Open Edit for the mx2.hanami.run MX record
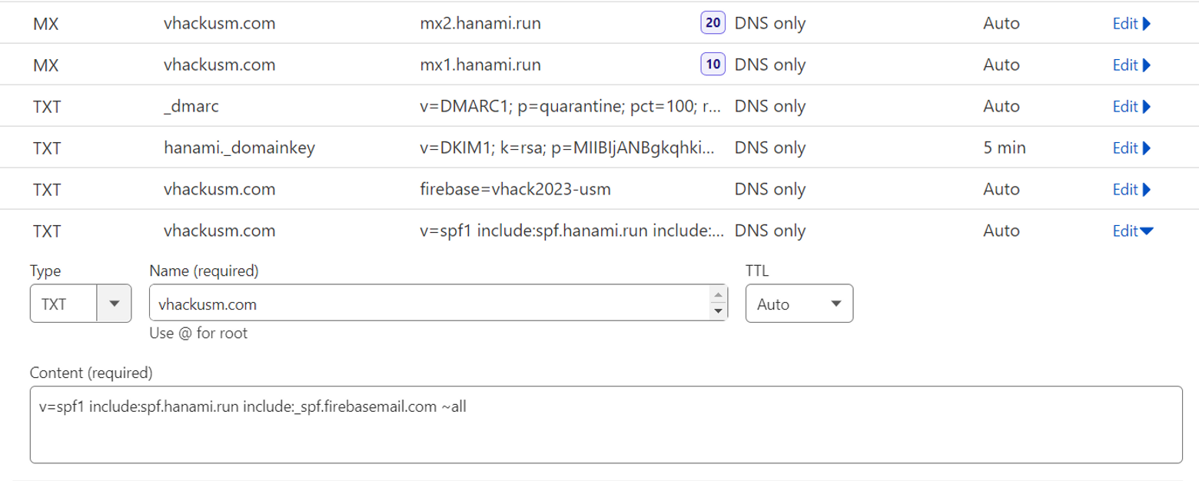The height and width of the screenshot is (481, 1199). [1131, 24]
